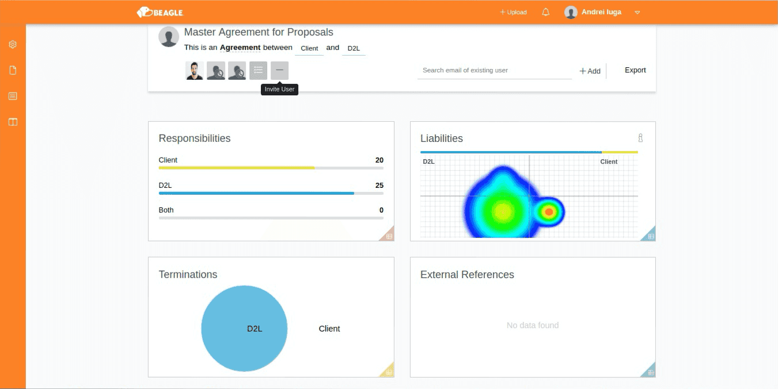Click the Upload button in header

513,12
